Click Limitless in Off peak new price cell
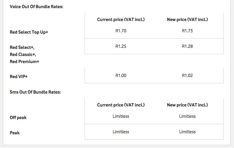The image size is (234, 148). tap(187, 116)
